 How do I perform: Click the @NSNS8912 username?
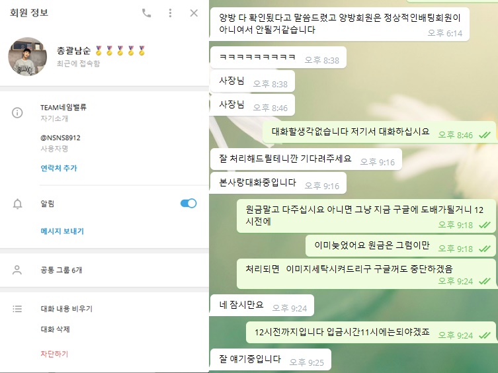coord(60,138)
